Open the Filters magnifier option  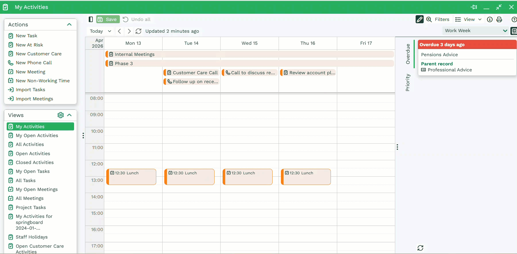438,19
